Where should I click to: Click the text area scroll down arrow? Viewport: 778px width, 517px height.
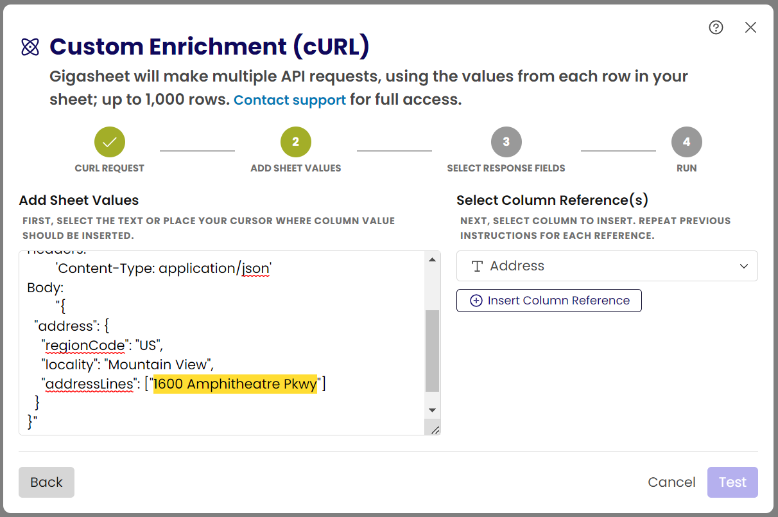click(432, 410)
